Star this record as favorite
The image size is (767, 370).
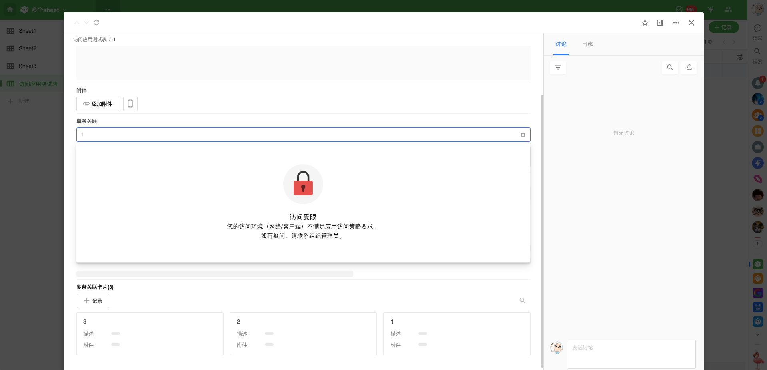(645, 23)
